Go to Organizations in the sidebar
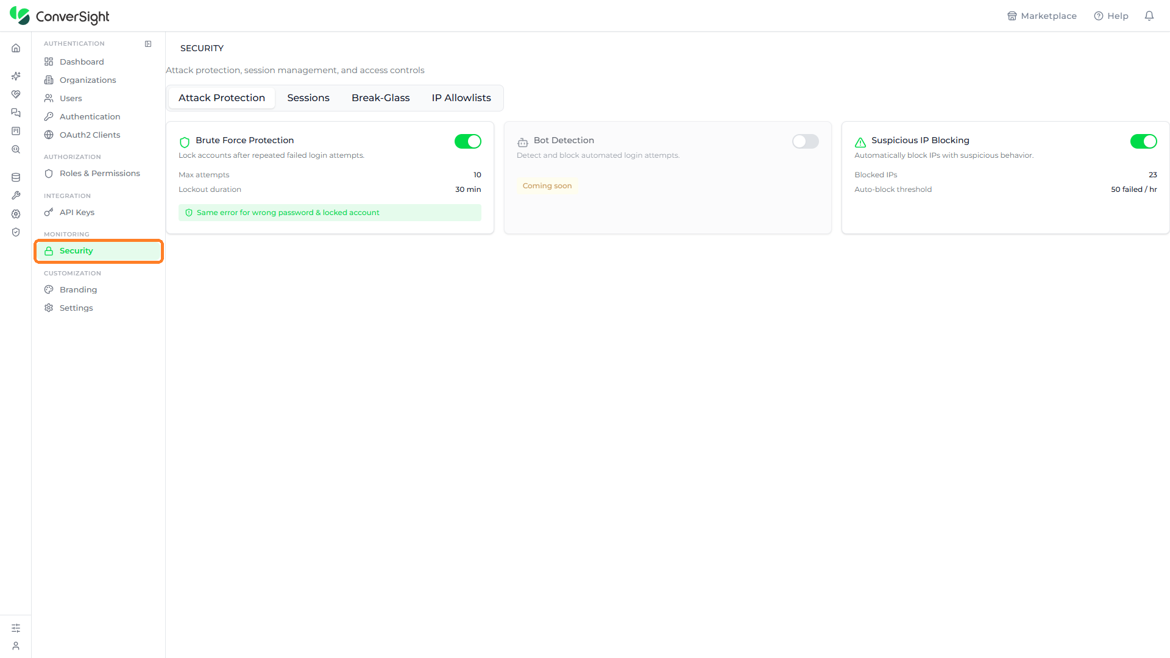This screenshot has height=658, width=1170. [99, 80]
